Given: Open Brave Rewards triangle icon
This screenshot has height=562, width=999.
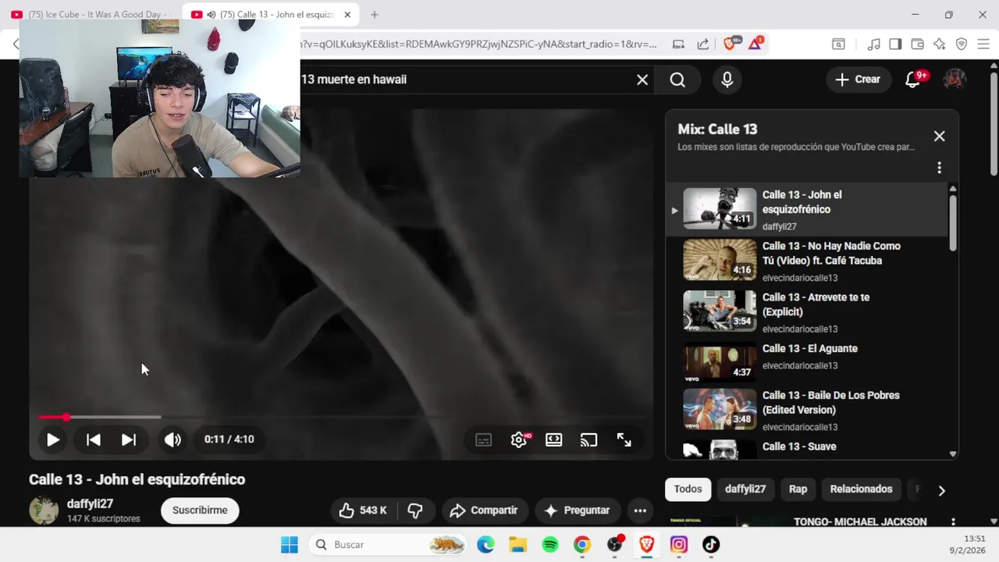Looking at the screenshot, I should [755, 44].
